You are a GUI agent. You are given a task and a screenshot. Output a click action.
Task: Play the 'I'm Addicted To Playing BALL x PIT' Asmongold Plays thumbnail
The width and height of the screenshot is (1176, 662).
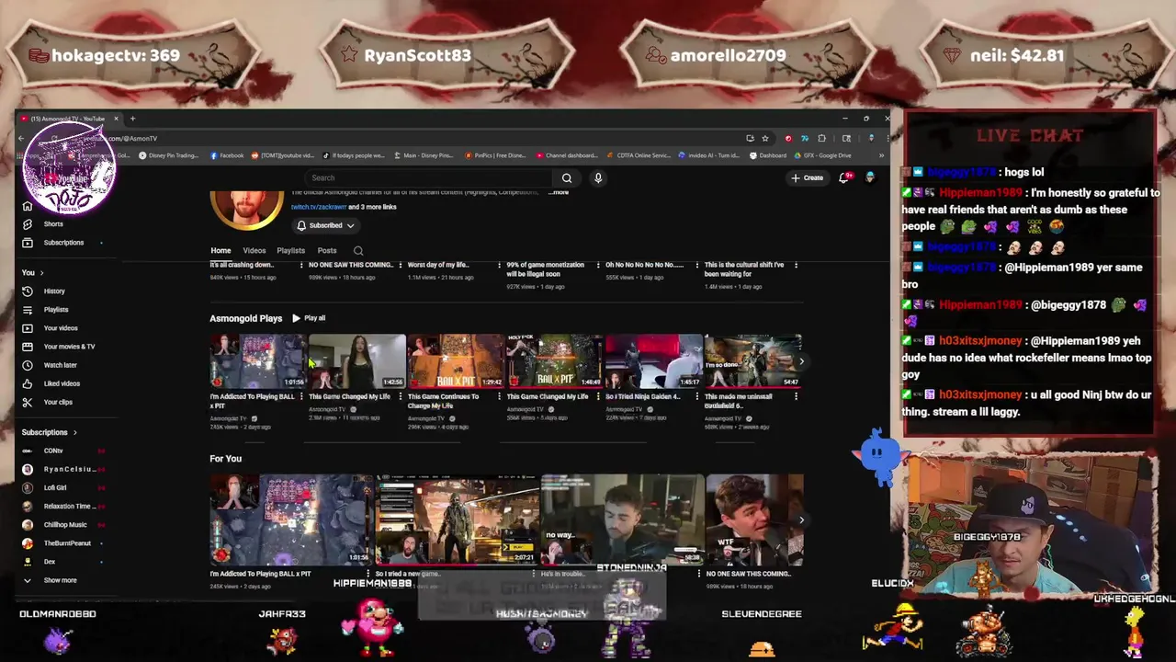257,361
